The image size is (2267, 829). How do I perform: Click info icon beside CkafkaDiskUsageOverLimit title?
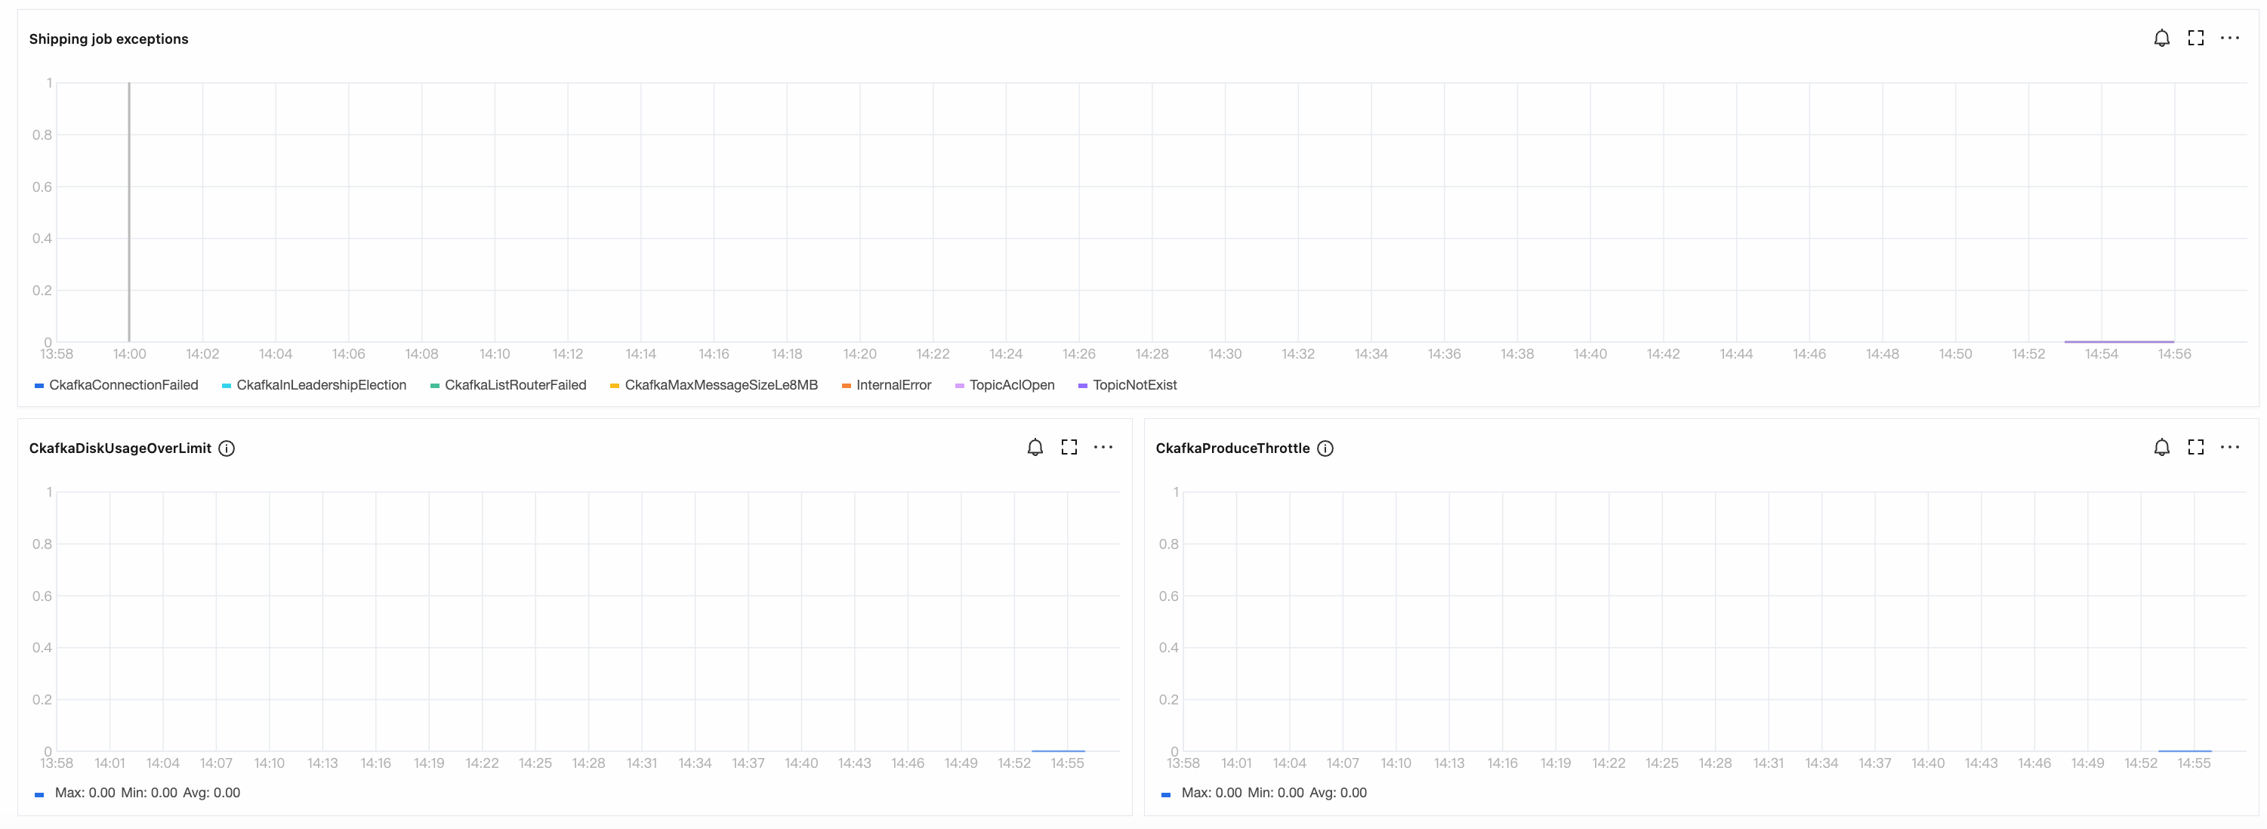[x=227, y=448]
